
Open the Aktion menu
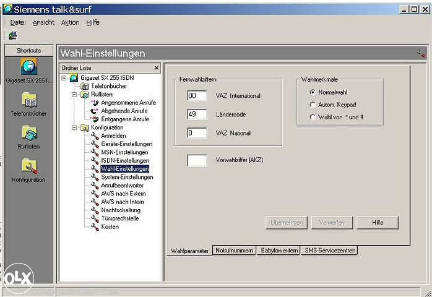pyautogui.click(x=71, y=22)
